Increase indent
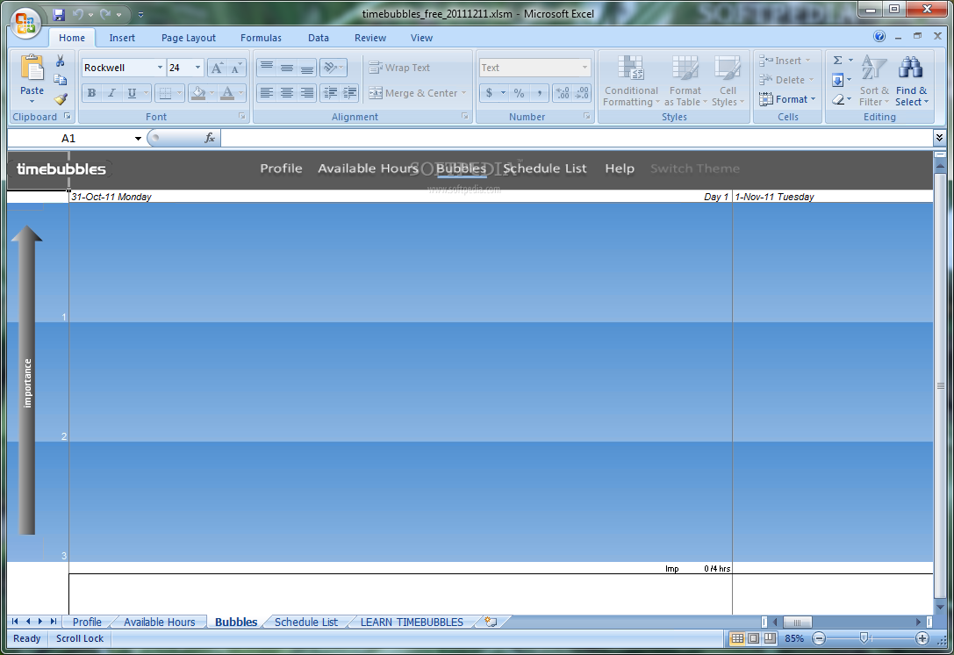This screenshot has width=954, height=655. click(350, 93)
